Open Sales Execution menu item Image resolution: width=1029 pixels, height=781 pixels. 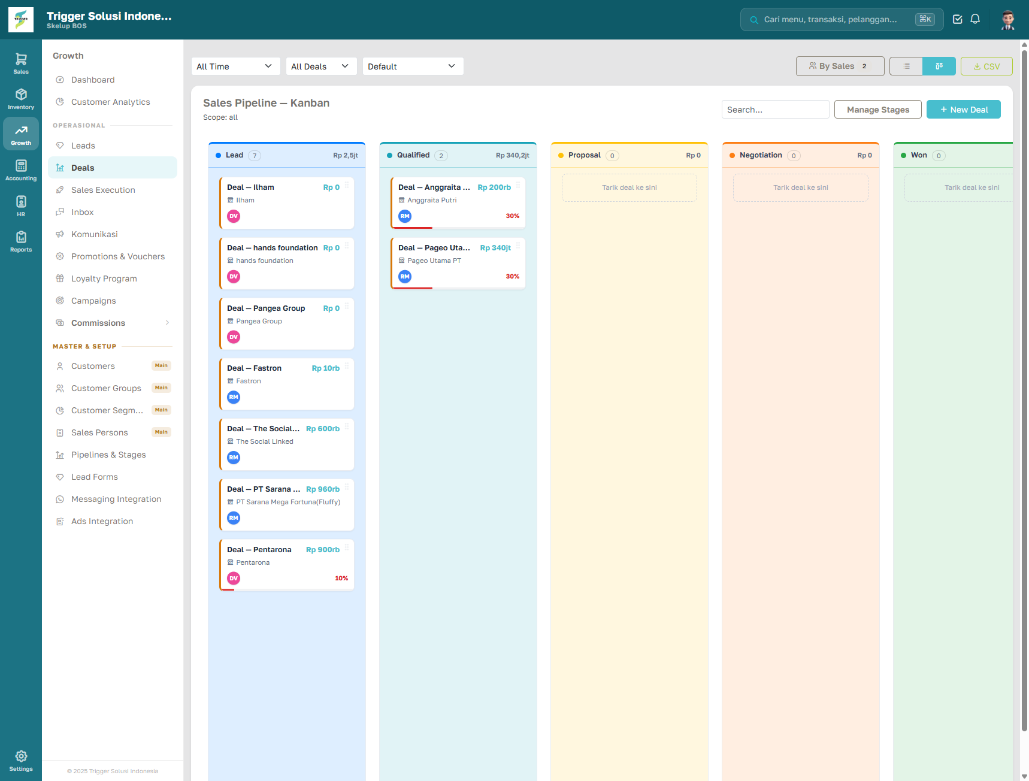113,190
